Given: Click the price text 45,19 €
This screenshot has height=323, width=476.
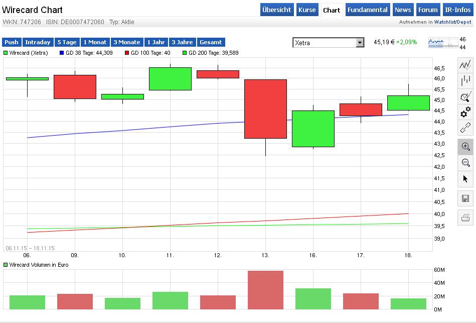Looking at the screenshot, I should pyautogui.click(x=384, y=42).
